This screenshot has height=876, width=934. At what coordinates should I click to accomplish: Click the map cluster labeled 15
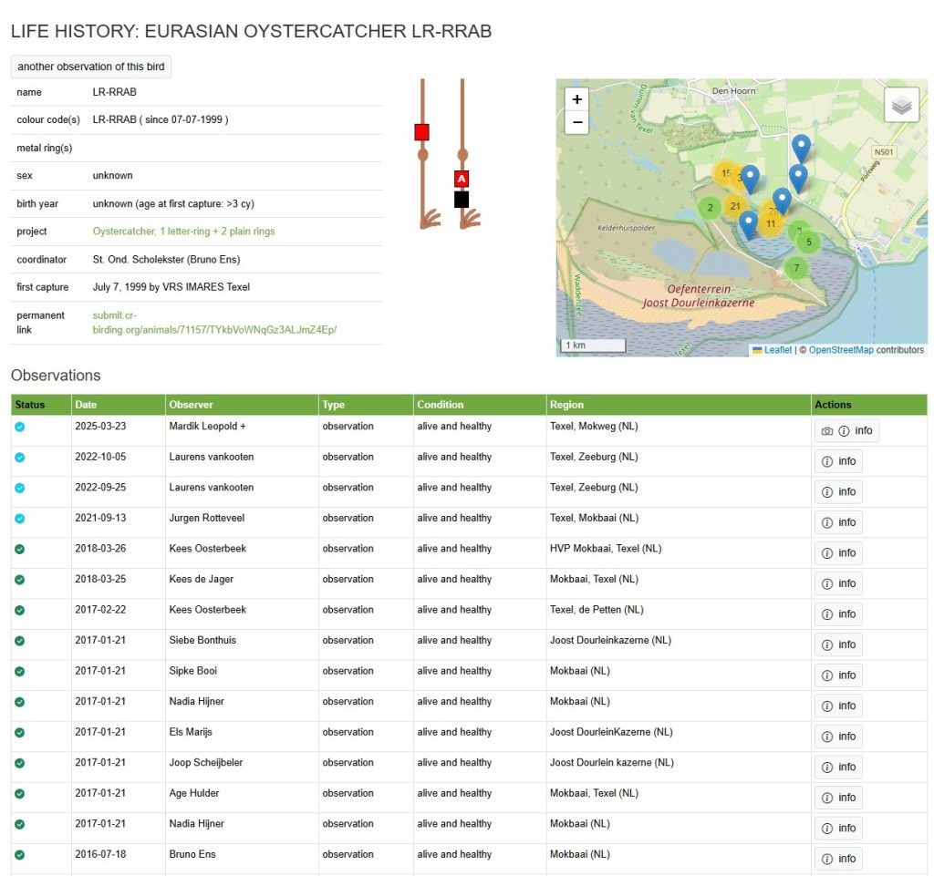pos(726,173)
